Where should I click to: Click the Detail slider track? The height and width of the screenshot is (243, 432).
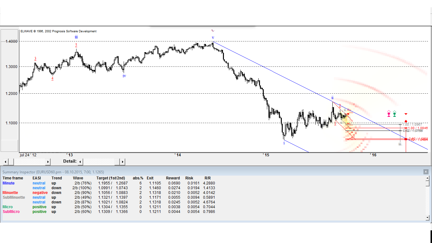click(x=99, y=162)
